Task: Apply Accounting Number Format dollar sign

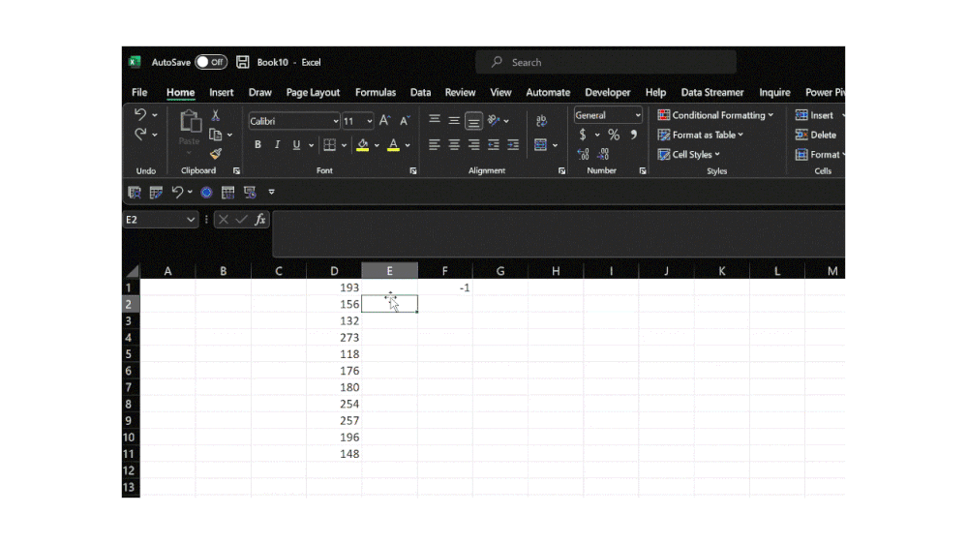Action: (582, 135)
